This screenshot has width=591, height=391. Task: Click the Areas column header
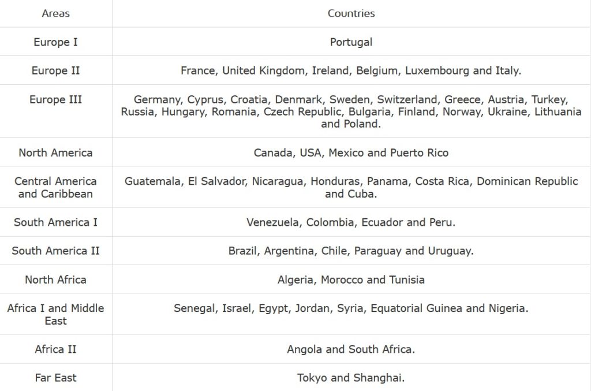coord(55,13)
